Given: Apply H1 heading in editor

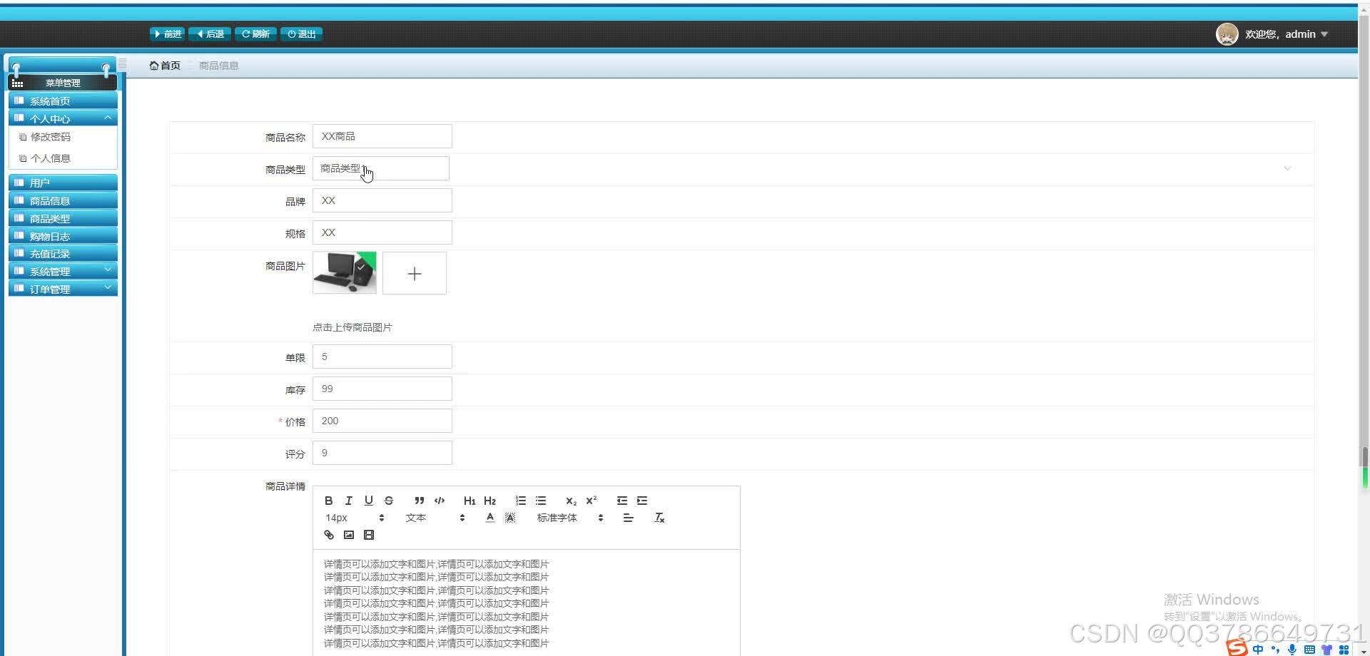Looking at the screenshot, I should (x=470, y=501).
